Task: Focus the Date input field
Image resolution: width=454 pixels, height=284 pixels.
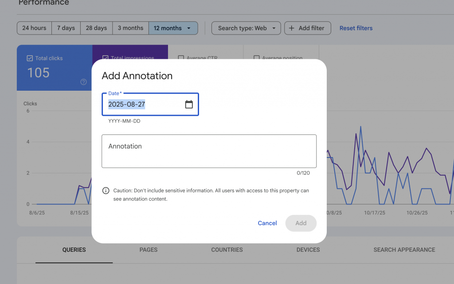Action: 144,104
